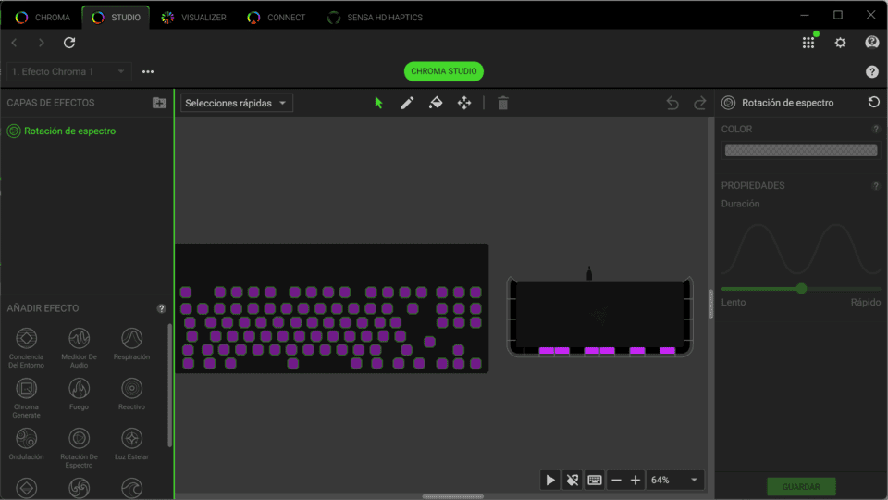
Task: Reset the Rotación de espectro properties
Action: point(873,103)
